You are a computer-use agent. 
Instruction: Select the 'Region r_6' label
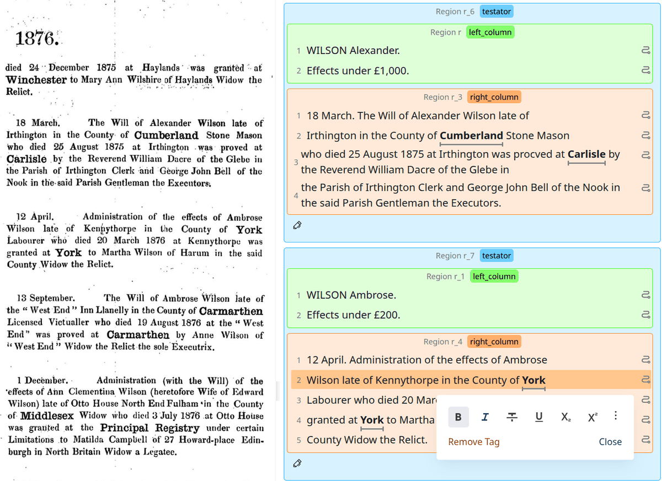coord(455,12)
